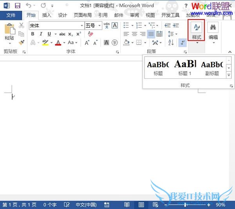Switch to the 插入 (Insert) tab
The width and height of the screenshot is (235, 209).
(x=47, y=15)
